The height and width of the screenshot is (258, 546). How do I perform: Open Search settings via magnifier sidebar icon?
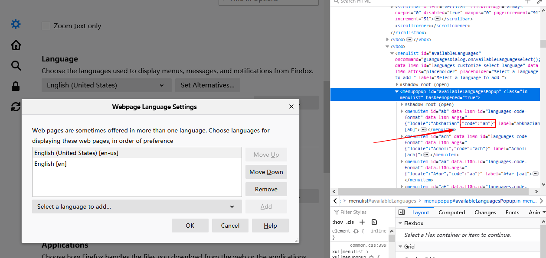click(16, 65)
